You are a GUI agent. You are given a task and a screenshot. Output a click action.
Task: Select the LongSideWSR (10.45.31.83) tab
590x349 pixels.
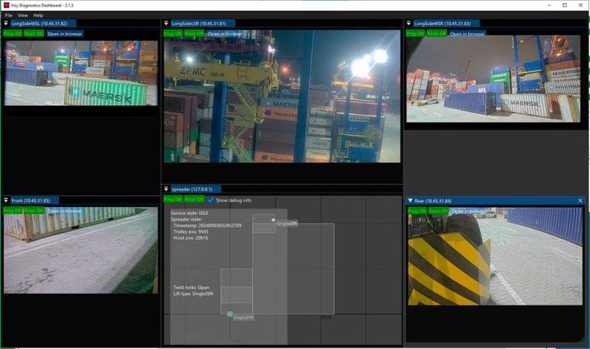[x=445, y=24]
